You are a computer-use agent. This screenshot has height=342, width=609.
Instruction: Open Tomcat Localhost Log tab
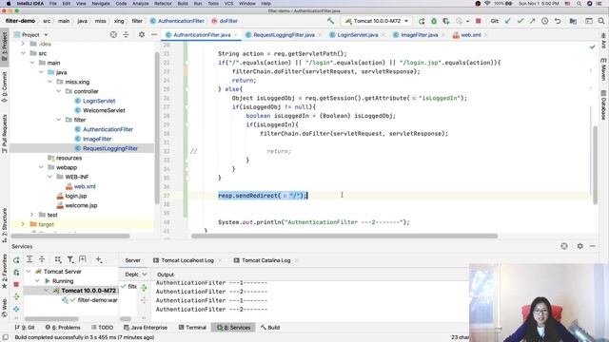pos(187,260)
